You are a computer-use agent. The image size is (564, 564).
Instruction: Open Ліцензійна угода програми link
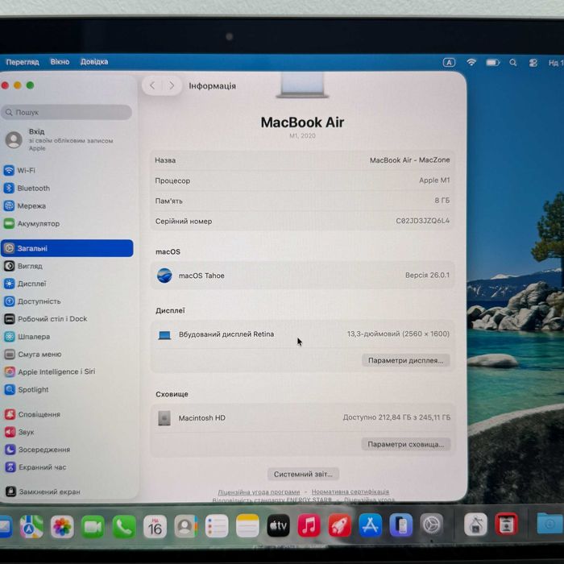(x=259, y=491)
